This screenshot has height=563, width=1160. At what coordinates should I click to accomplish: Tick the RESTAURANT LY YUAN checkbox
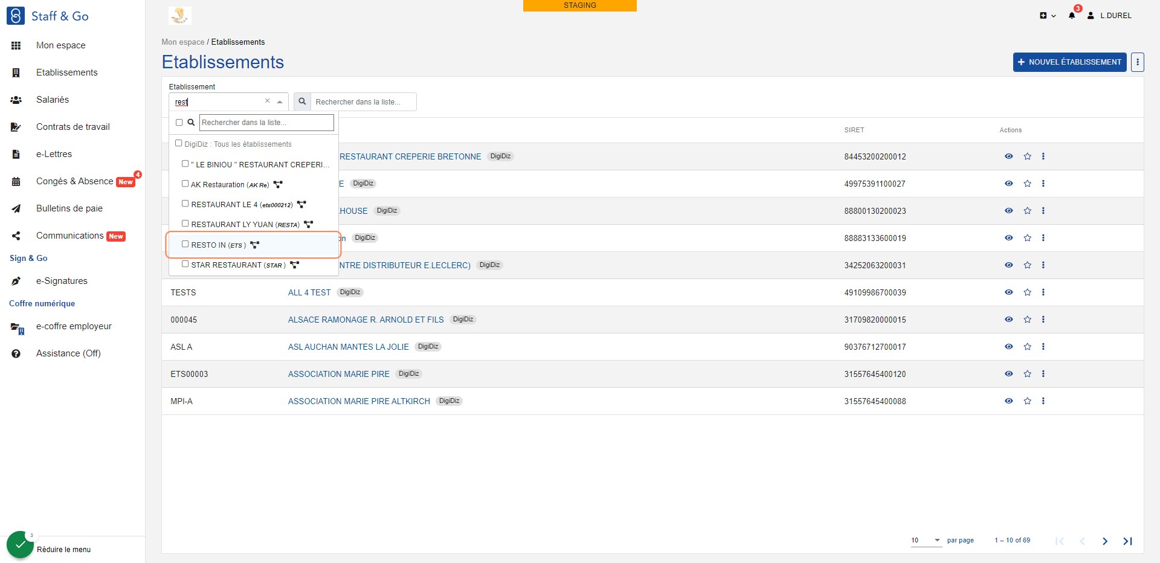tap(185, 224)
